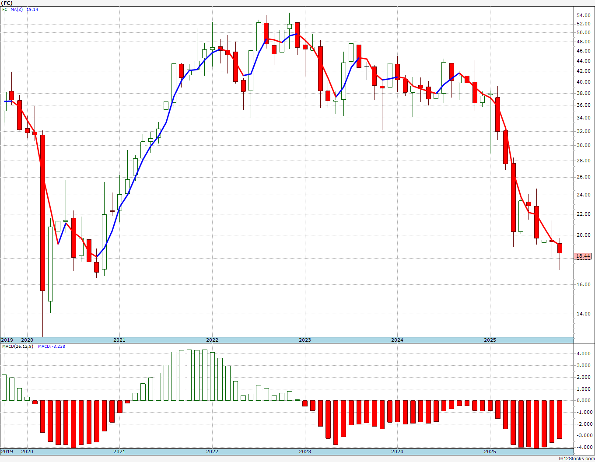The image size is (595, 462).
Task: Click 2022 on the MACD panel time axis
Action: 212,451
